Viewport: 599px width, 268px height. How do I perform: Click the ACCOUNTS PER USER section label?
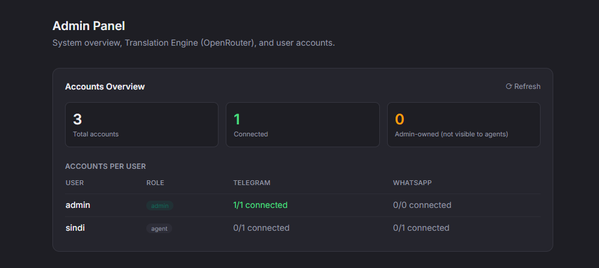point(105,166)
